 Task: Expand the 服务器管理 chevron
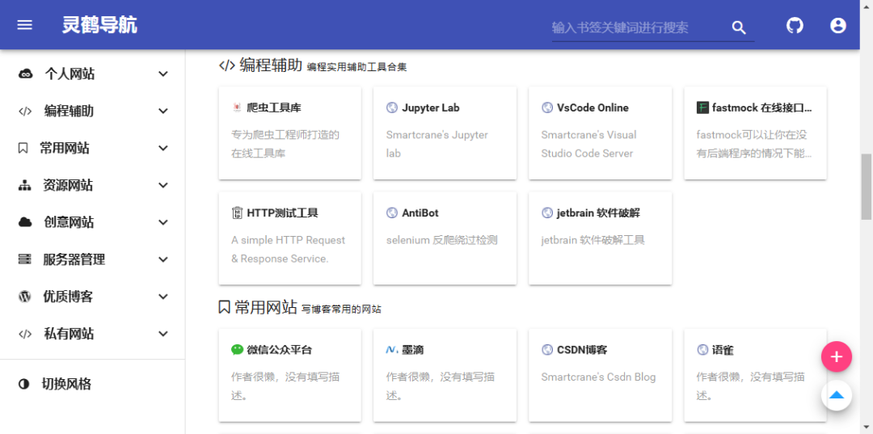[163, 260]
